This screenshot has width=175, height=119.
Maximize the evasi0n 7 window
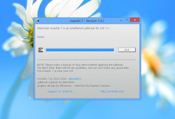127,20
